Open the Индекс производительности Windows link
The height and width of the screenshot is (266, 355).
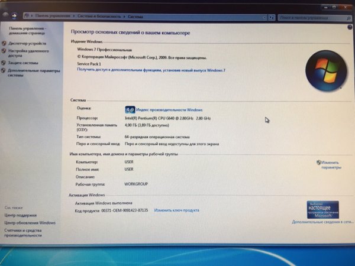click(169, 110)
